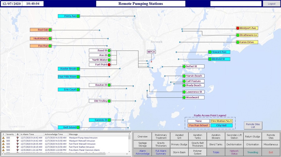Open the Gravity Belt Thickeners screen
This screenshot has height=157, width=281.
coord(198,145)
